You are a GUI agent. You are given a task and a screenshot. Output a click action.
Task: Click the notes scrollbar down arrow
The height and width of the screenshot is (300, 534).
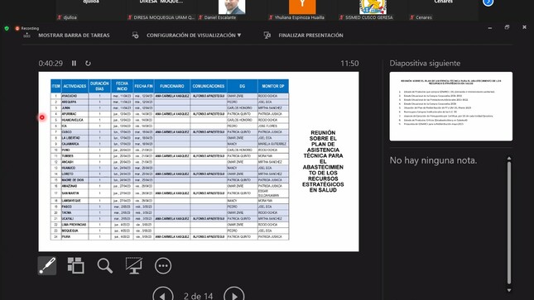click(x=509, y=290)
